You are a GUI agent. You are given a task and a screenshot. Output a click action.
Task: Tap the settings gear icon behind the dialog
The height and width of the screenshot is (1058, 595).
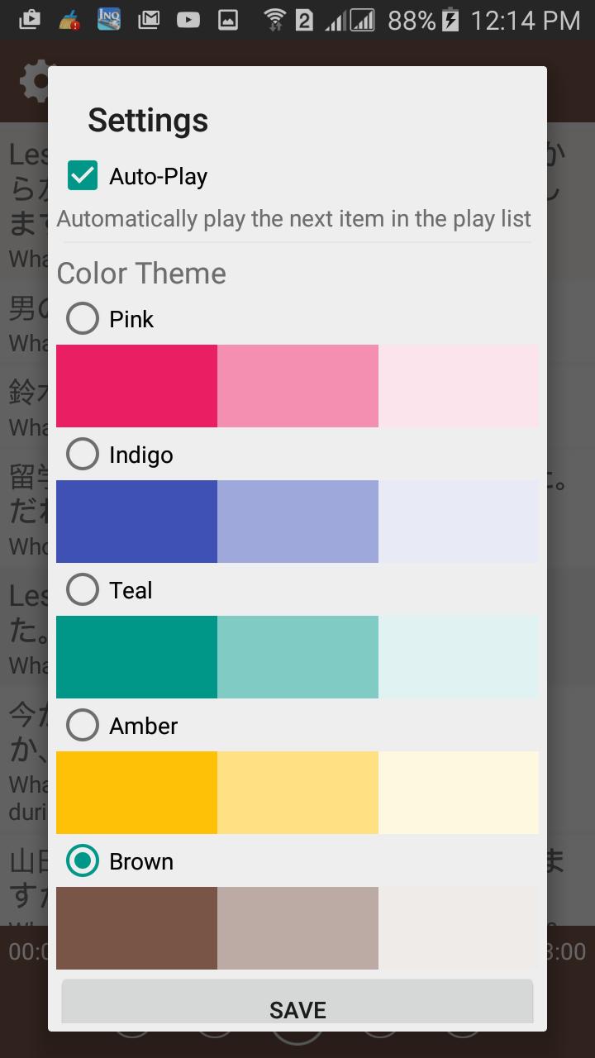tap(34, 82)
